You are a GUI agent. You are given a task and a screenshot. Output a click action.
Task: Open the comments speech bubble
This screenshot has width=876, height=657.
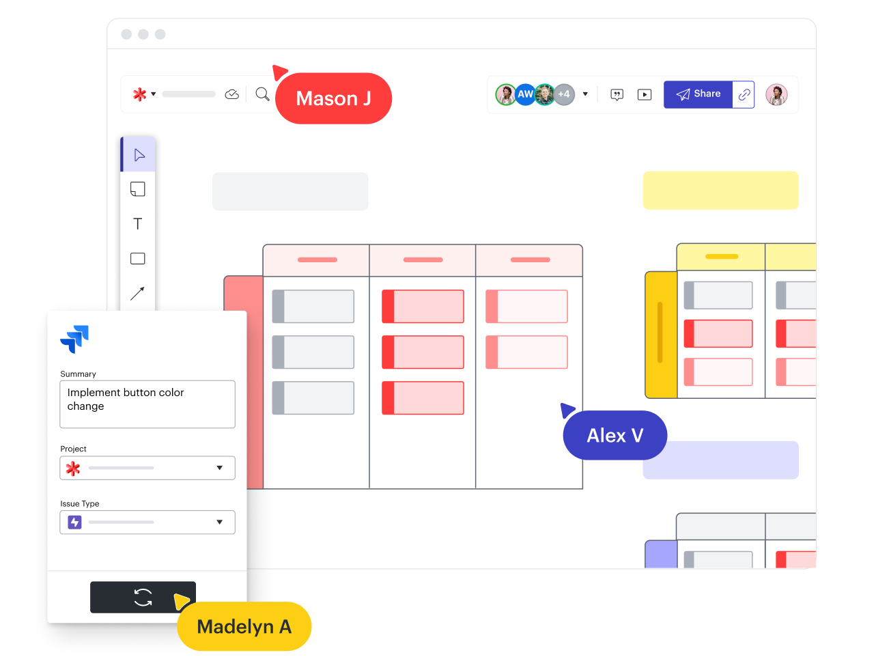(x=617, y=95)
